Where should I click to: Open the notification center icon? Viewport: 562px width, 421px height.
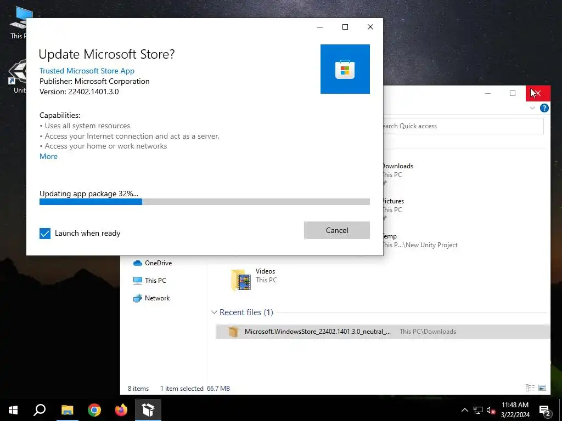point(545,410)
